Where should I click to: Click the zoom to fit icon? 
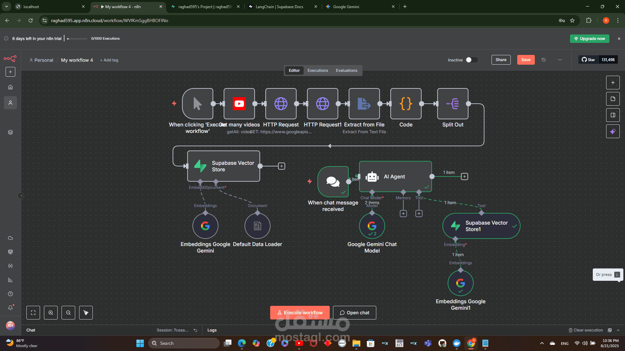33,313
